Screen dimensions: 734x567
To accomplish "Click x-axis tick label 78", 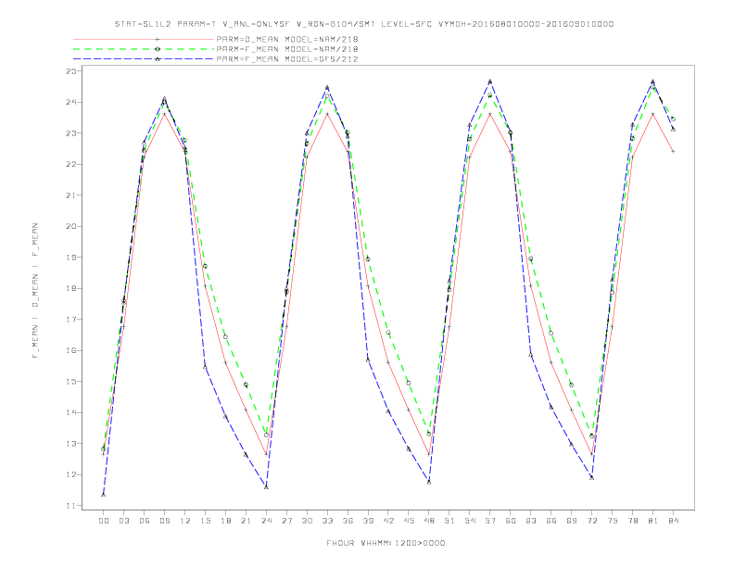I will tap(632, 521).
